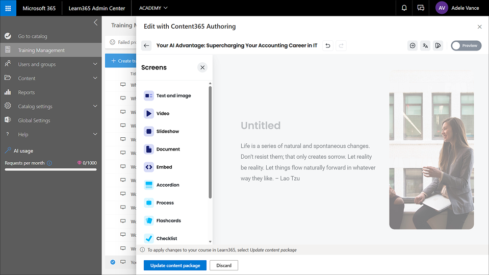Open the Microsoft 365 app launcher

8,8
